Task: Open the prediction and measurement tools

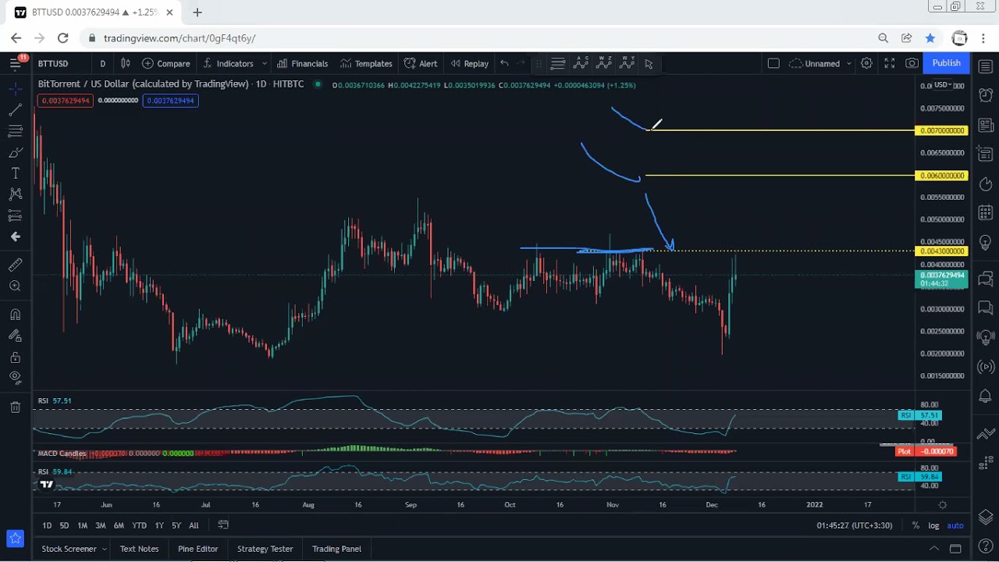Action: coord(15,215)
